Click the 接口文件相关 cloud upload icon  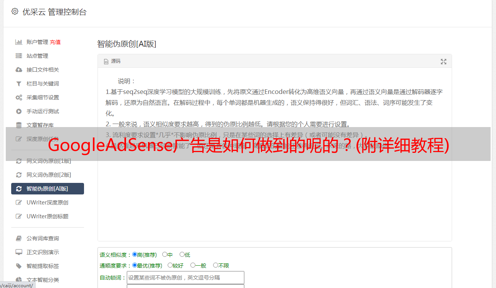coord(18,70)
